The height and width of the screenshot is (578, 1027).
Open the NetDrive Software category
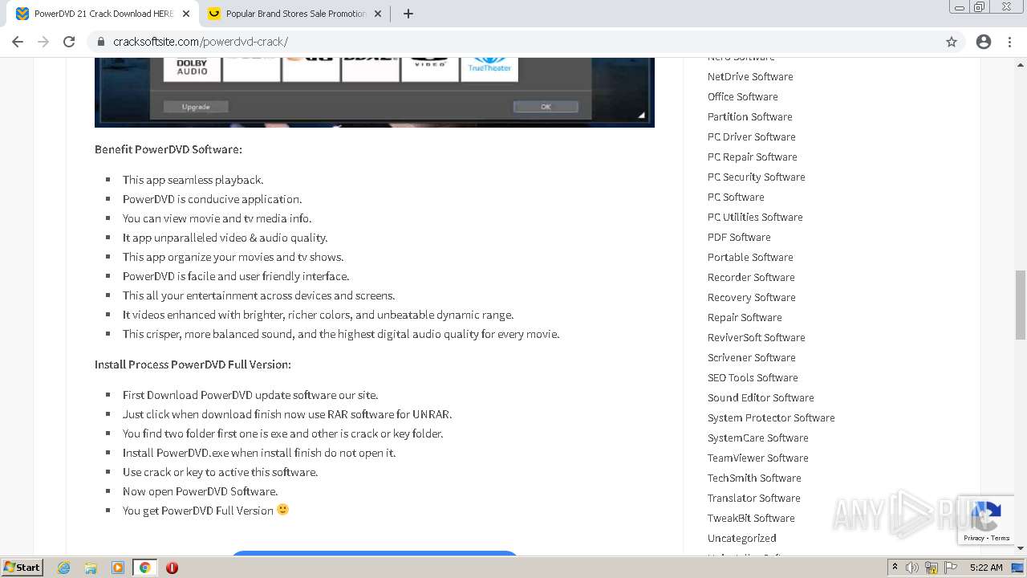pyautogui.click(x=750, y=76)
